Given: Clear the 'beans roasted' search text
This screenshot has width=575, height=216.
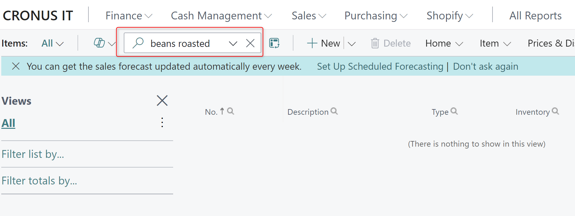Looking at the screenshot, I should click(x=250, y=43).
